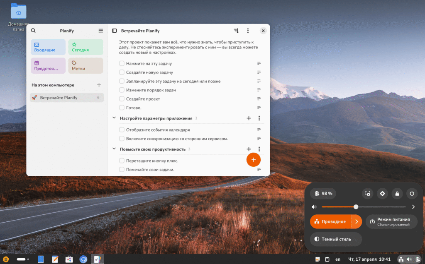Open system settings gear in quick panel
Image resolution: width=425 pixels, height=264 pixels.
382,193
